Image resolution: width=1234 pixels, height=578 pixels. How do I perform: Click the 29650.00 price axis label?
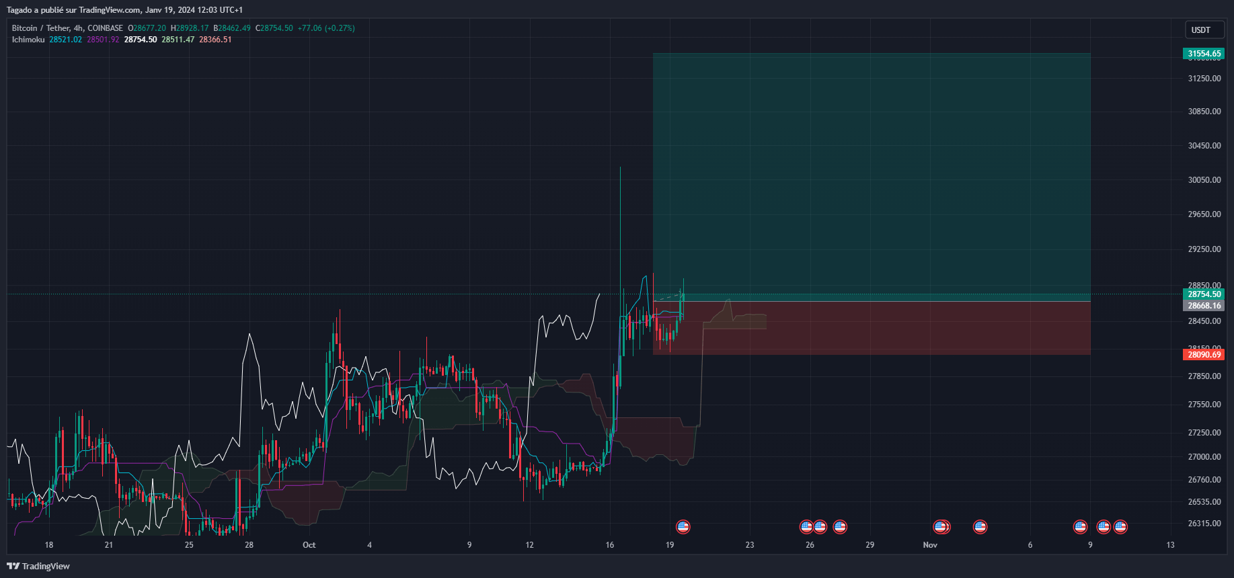point(1204,214)
